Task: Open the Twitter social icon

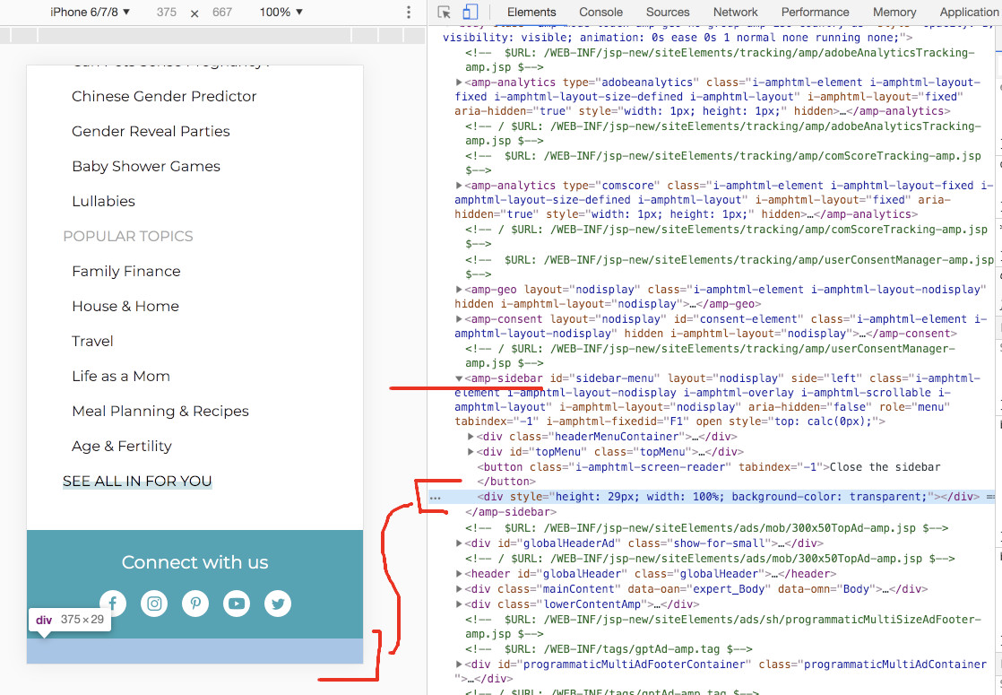Action: (x=278, y=604)
